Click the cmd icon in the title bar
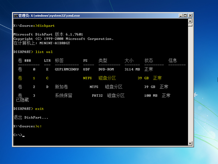 pyautogui.click(x=16, y=16)
